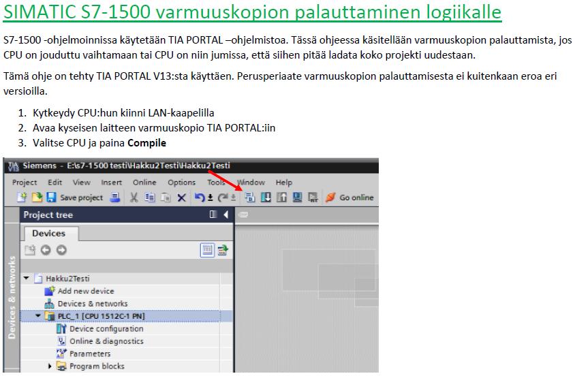Image resolution: width=575 pixels, height=376 pixels.
Task: Select the Devices tab
Action: tap(51, 234)
